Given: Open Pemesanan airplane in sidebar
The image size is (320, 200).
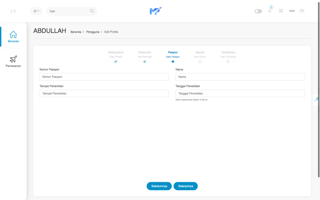Looking at the screenshot, I should pos(13,61).
